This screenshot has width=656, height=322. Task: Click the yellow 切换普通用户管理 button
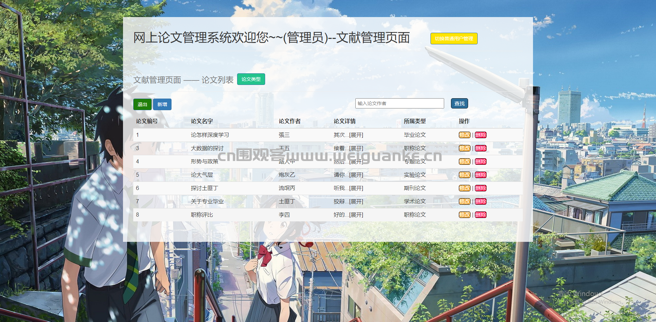[454, 39]
